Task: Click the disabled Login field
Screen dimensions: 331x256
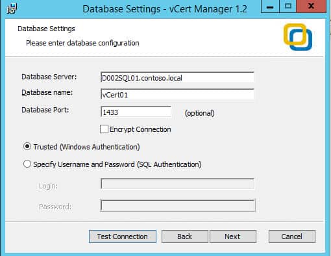Action: (x=177, y=184)
